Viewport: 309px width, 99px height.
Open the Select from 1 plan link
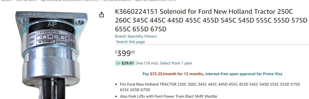coord(176,63)
